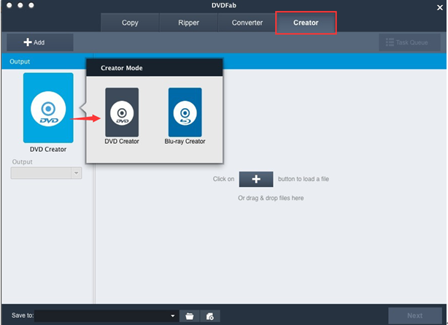Image resolution: width=448 pixels, height=325 pixels.
Task: Click the plus button in the center to load a file
Action: 256,179
